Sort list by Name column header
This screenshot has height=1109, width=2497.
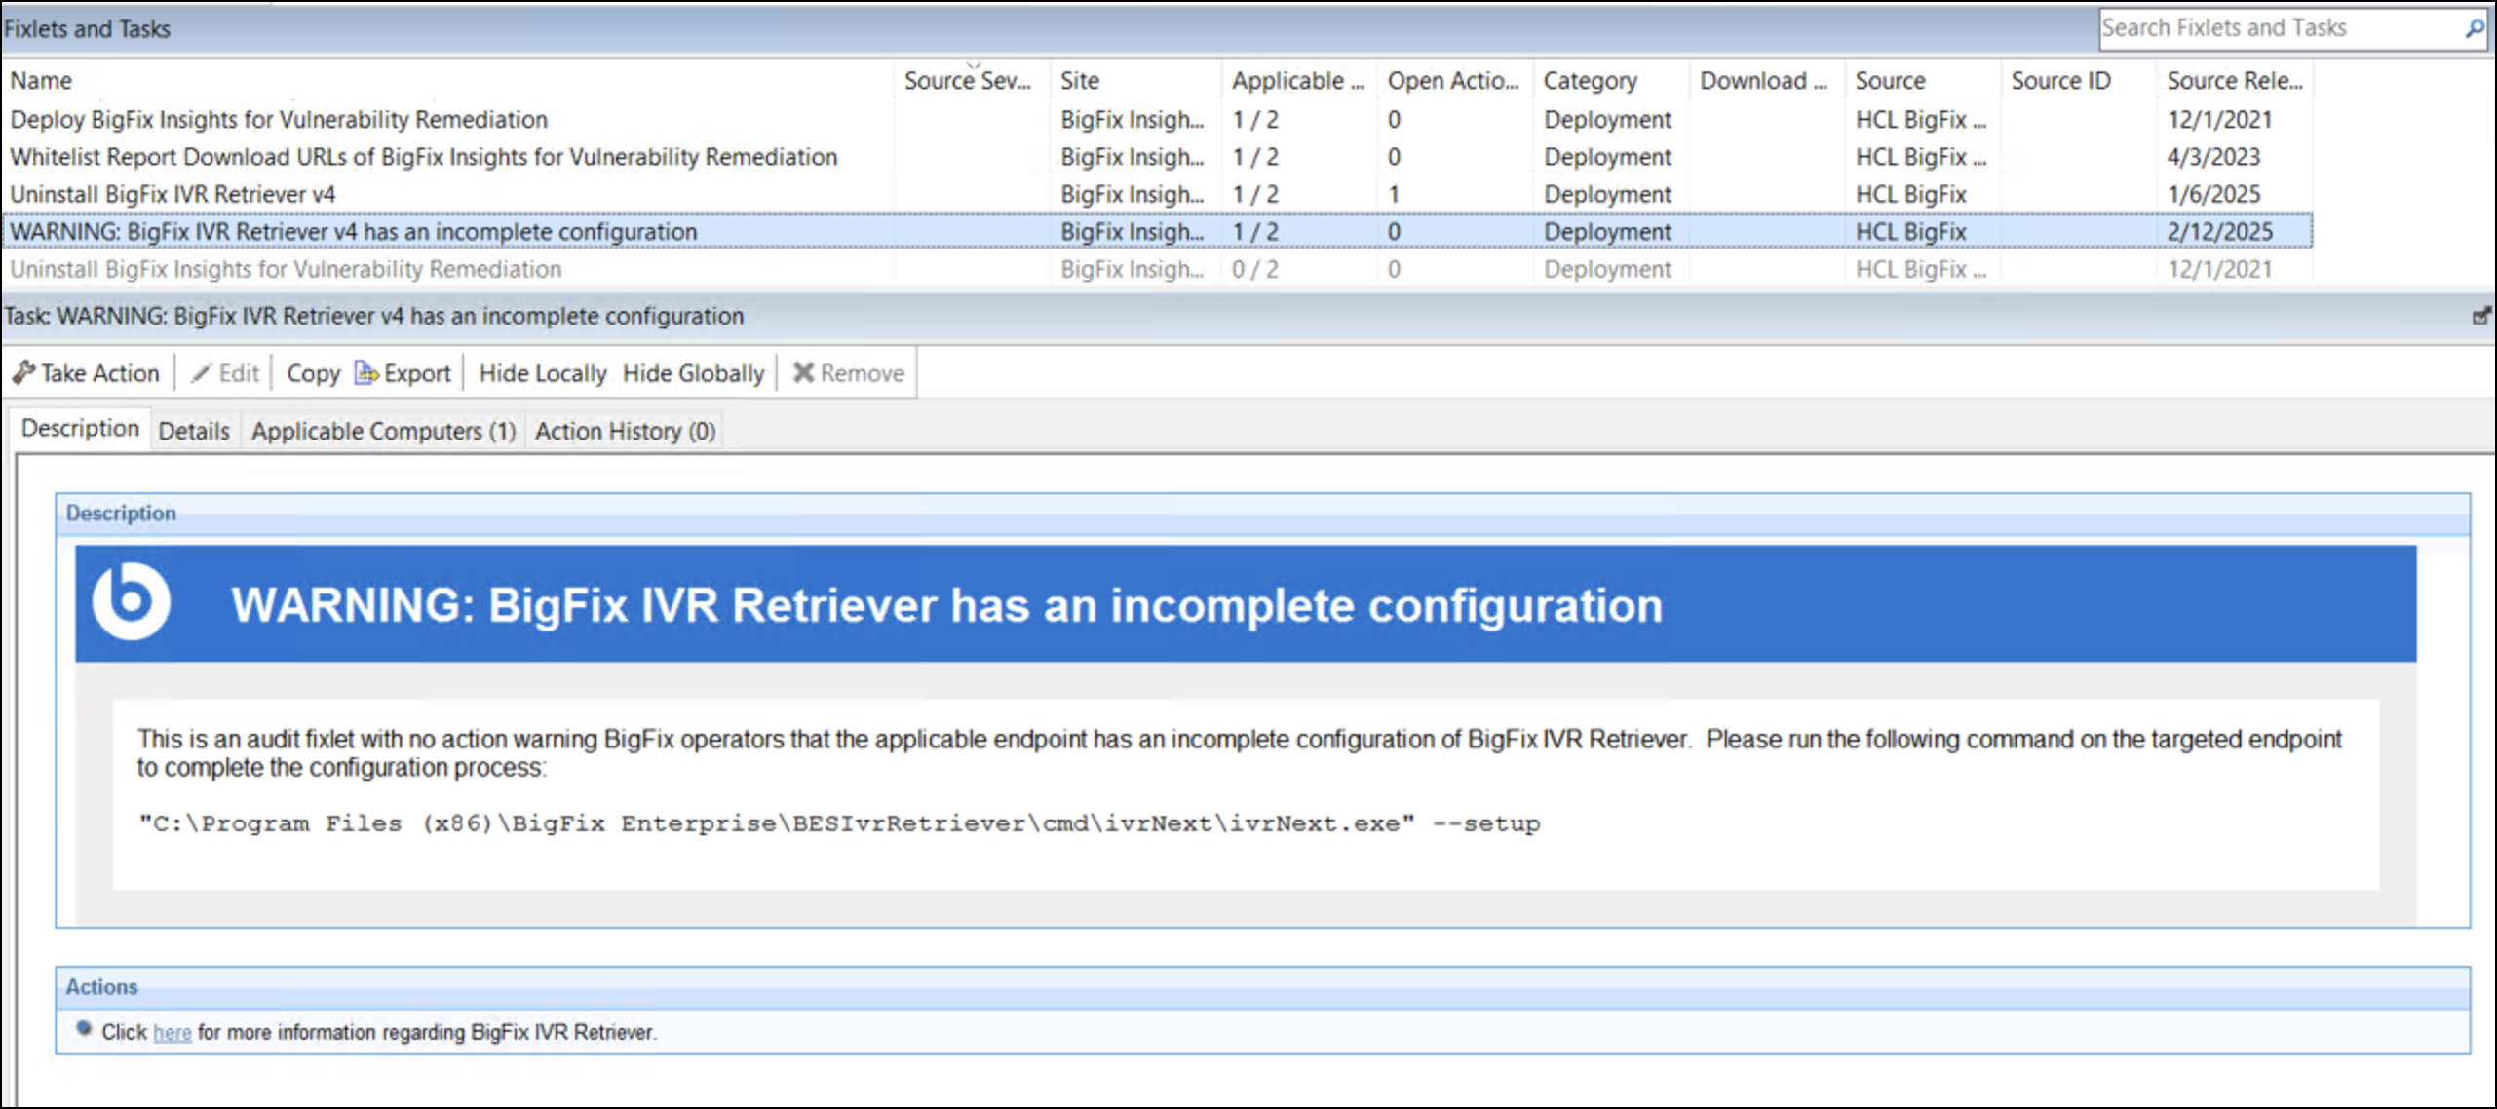coord(41,81)
